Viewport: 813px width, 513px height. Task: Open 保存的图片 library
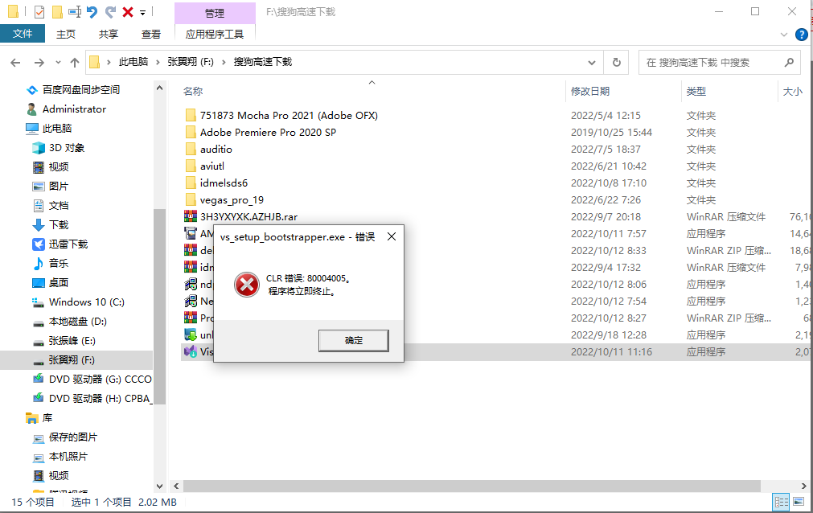(72, 437)
